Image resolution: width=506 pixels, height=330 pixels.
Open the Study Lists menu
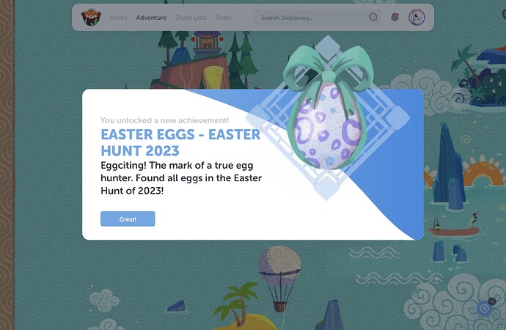[191, 18]
